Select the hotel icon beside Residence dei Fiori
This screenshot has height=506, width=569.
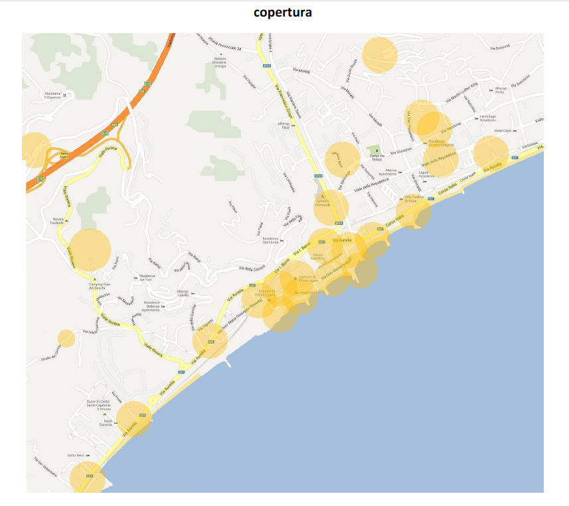(135, 278)
